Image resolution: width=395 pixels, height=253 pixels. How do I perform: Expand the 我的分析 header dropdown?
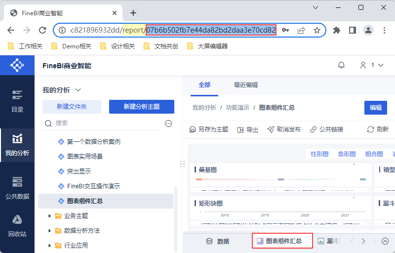click(78, 90)
